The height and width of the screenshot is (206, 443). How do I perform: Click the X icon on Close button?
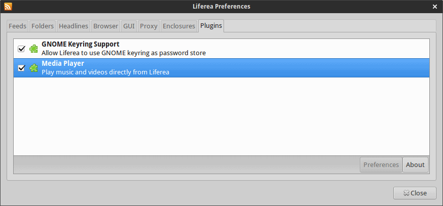coord(407,193)
